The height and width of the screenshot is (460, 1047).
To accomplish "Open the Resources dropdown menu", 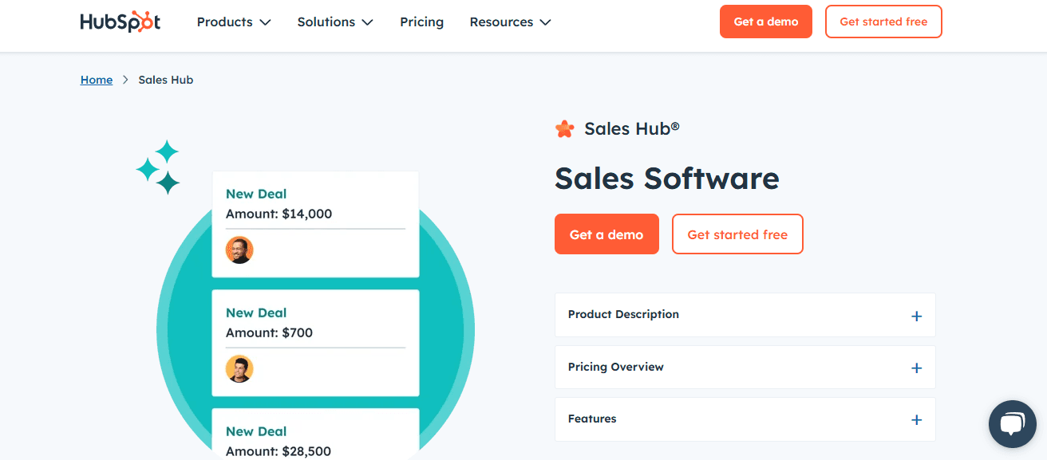I will click(x=510, y=22).
